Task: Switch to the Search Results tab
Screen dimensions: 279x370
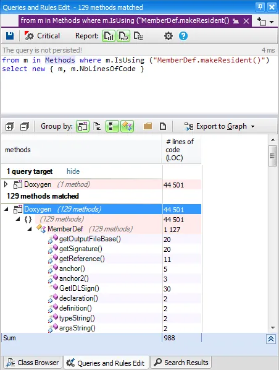Action: (x=181, y=363)
